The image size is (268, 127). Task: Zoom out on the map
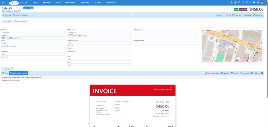[x=204, y=35]
